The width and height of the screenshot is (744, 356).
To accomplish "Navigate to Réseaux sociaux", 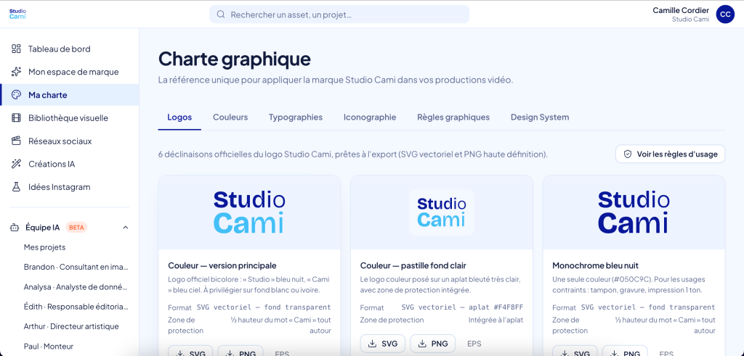I will pos(69,141).
